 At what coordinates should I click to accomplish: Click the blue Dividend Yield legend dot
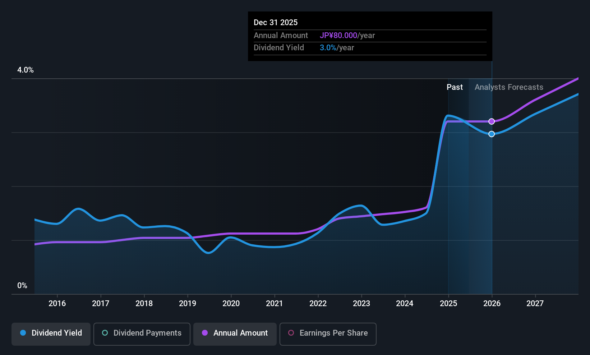point(23,333)
